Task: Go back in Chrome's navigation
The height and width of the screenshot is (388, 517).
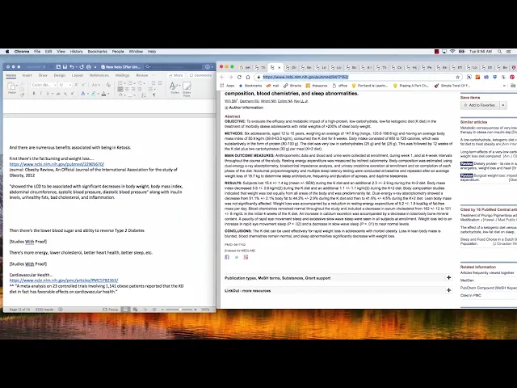Action: [222, 77]
